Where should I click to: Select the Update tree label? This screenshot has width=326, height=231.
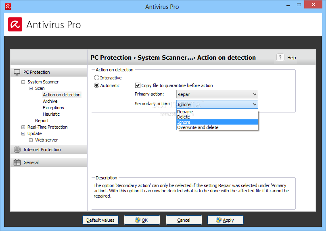click(x=35, y=133)
